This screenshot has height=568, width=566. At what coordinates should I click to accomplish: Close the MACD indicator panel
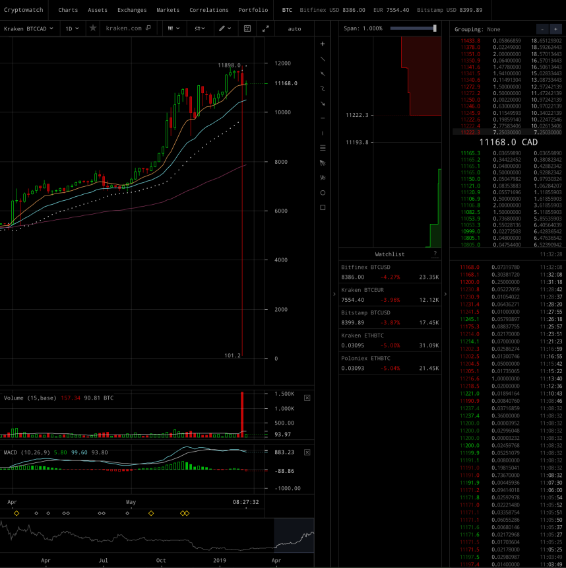(307, 452)
